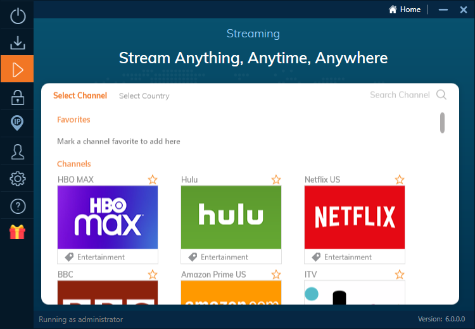Viewport: 475px width, 329px height.
Task: Close the VPN application window
Action: [464, 9]
